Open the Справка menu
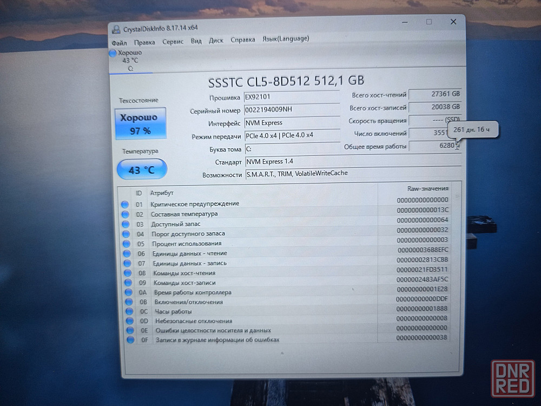This screenshot has height=406, width=541. point(242,40)
